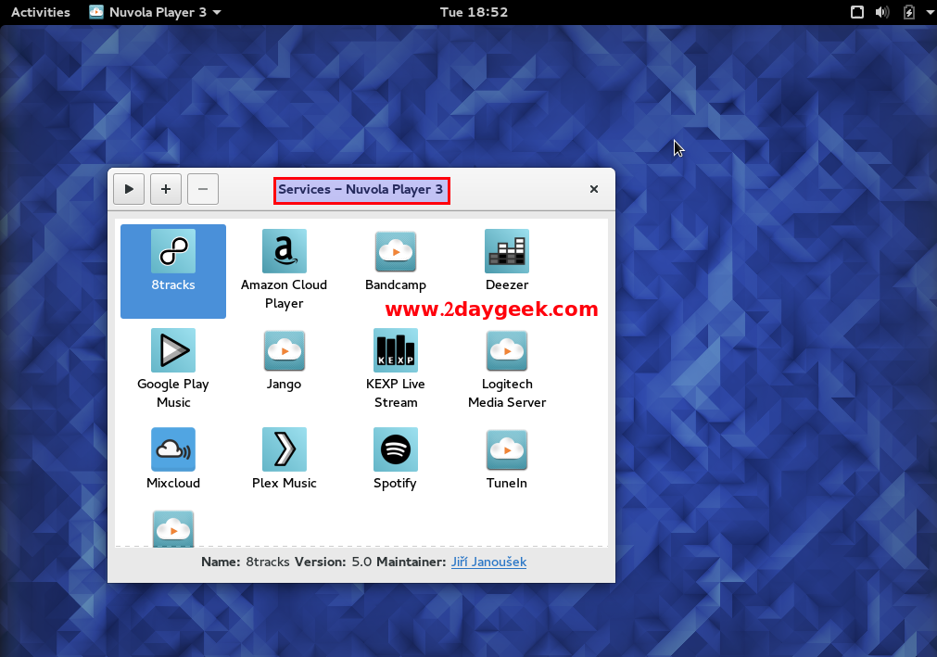937x657 pixels.
Task: Select the TuneIn service icon
Action: (507, 450)
